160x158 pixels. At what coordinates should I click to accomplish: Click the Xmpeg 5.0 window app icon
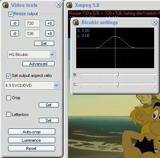click(x=69, y=5)
